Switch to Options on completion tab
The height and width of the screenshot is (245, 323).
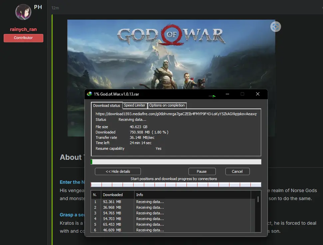[167, 106]
